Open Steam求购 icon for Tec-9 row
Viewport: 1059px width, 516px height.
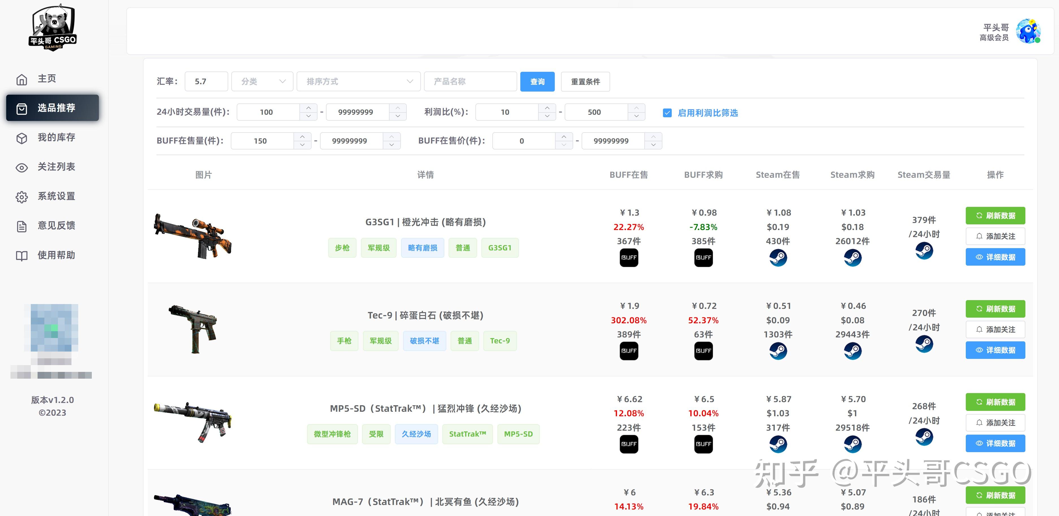(x=853, y=351)
